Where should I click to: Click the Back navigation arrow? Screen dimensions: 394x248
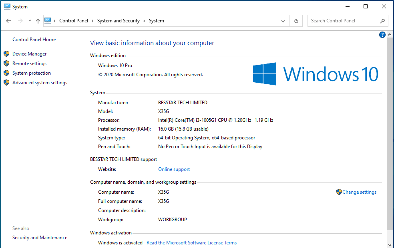8,21
